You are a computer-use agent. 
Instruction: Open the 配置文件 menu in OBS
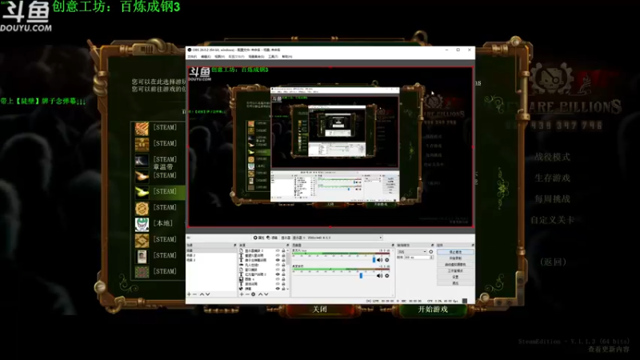236,57
